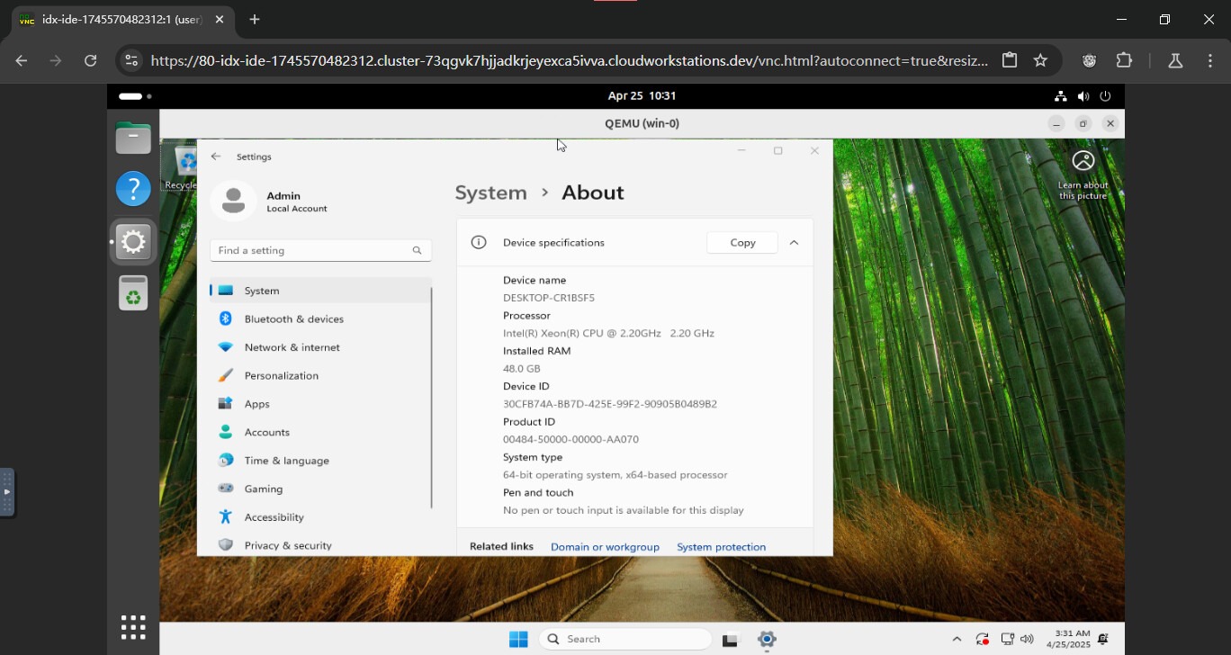Open Network & internet settings
The image size is (1231, 655).
[292, 347]
